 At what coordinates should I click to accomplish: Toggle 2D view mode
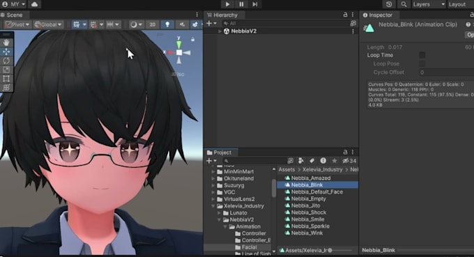153,24
